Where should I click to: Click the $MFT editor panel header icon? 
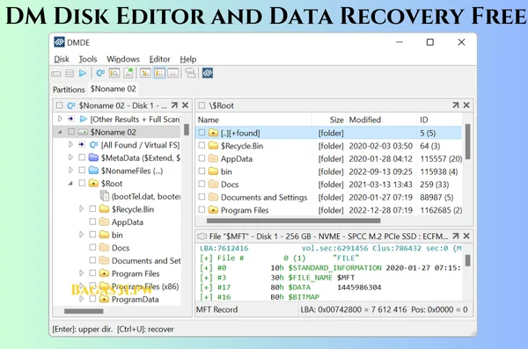pyautogui.click(x=202, y=236)
